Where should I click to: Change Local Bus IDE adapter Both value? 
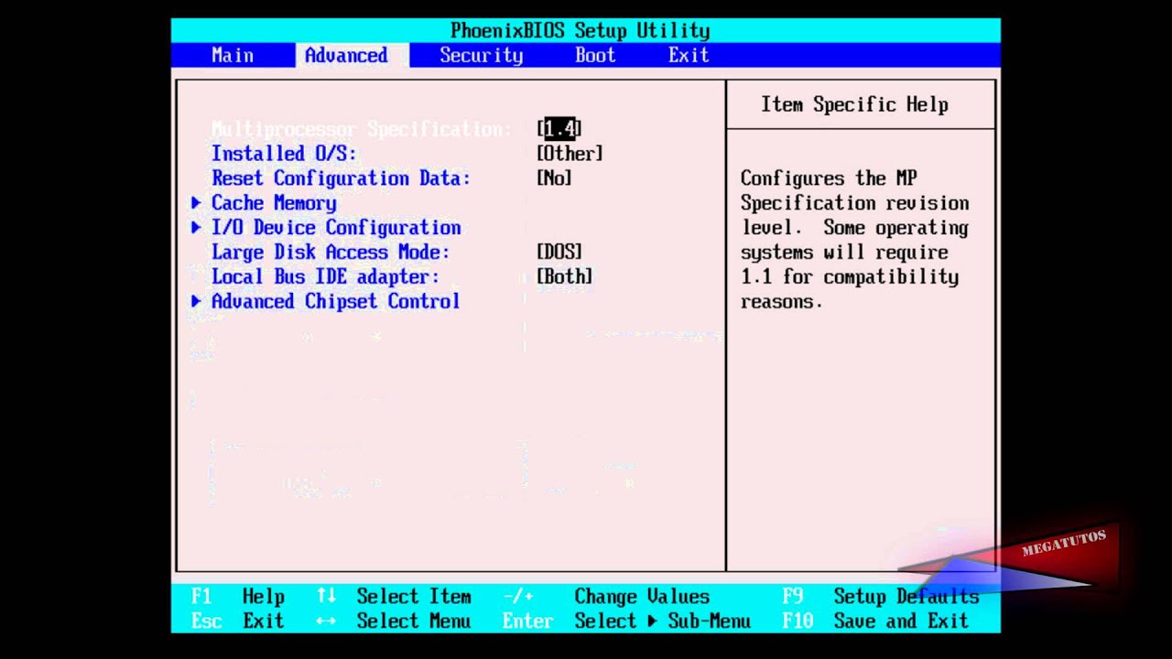(564, 277)
